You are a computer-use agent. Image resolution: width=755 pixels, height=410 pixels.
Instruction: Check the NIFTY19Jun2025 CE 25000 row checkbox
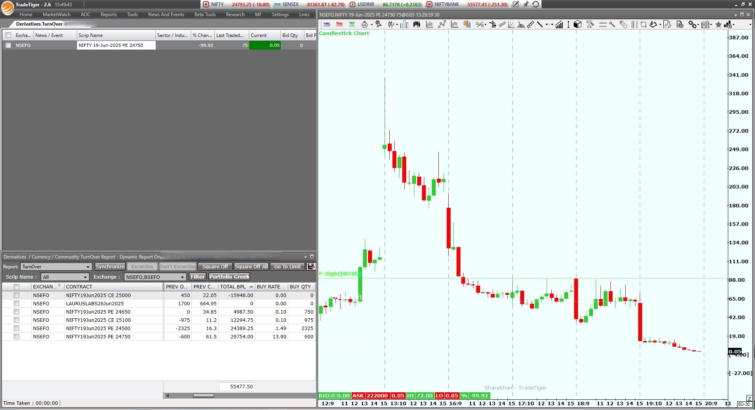pos(17,295)
